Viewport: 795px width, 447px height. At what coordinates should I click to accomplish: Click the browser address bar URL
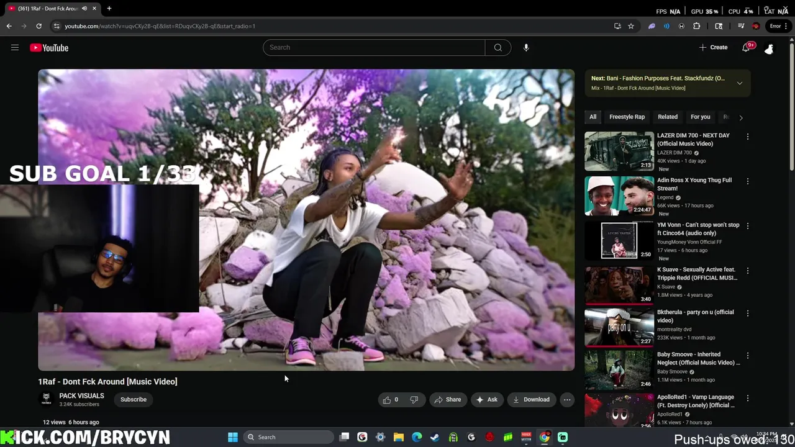pyautogui.click(x=160, y=26)
